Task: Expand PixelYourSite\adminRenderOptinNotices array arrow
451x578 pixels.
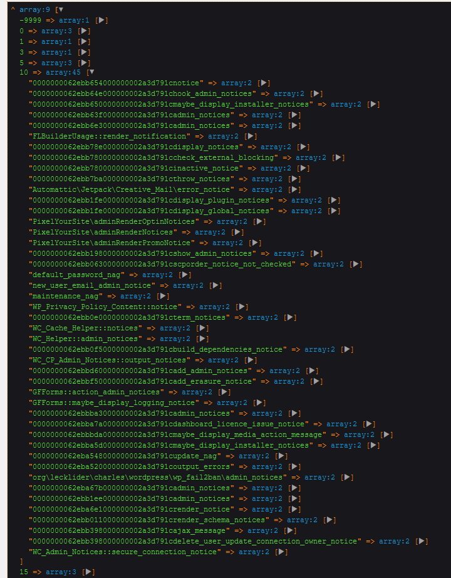Action: coord(259,221)
